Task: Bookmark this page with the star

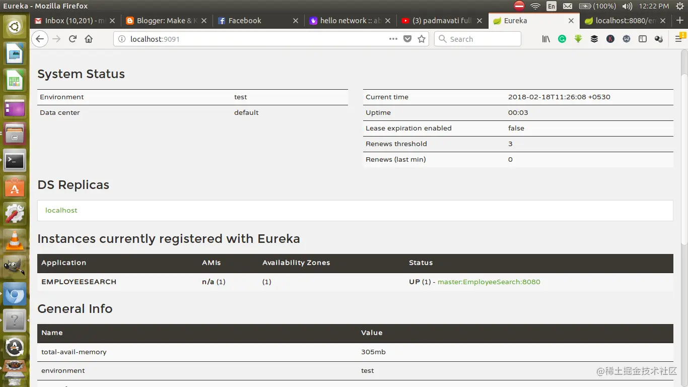Action: pos(422,39)
